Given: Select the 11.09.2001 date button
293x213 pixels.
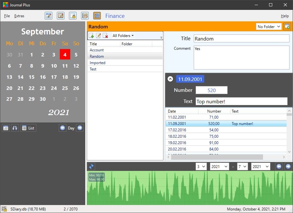Looking at the screenshot, I should pyautogui.click(x=190, y=79).
